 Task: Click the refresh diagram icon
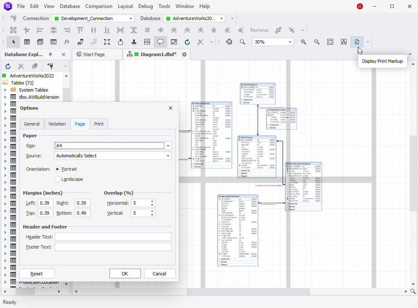pos(187,42)
